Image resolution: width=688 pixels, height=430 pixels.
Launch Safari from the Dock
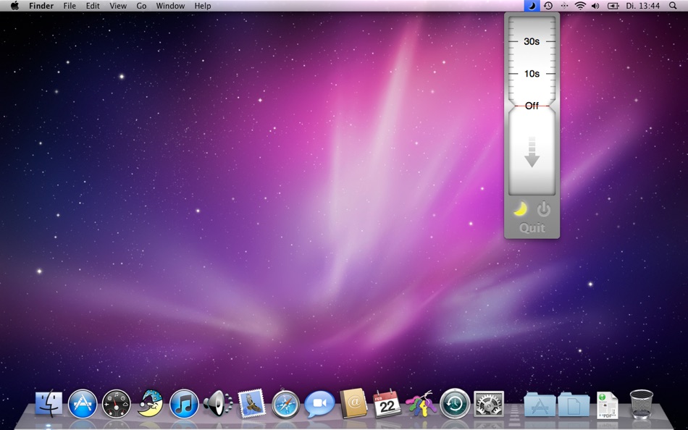point(285,404)
